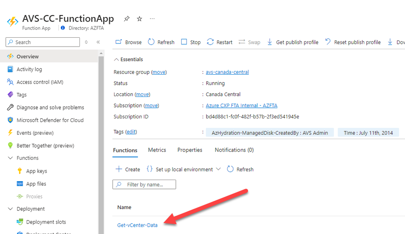Pin the AVS-CC-FunctionApp to dashboard

pyautogui.click(x=126, y=19)
